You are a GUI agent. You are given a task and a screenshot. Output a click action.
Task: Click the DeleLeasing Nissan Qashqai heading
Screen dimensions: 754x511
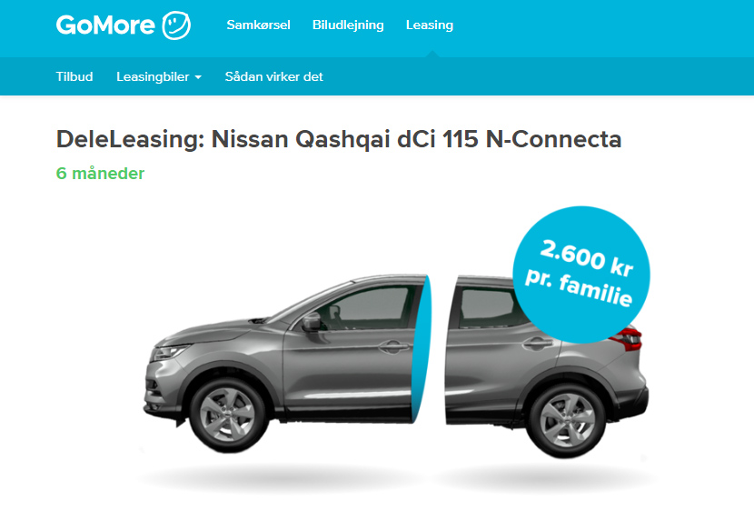339,139
